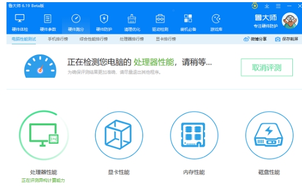The image size is (302, 195).
Task: Open 硬件参数 hardware parameters icon
Action: coord(48,19)
